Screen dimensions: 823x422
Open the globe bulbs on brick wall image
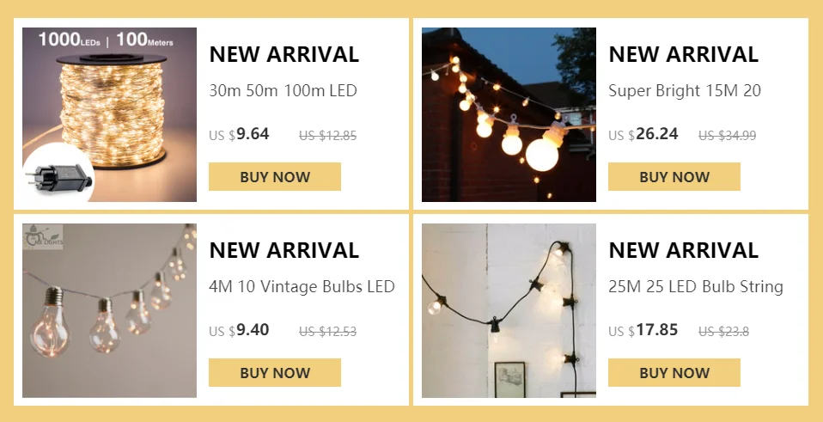[x=509, y=114]
